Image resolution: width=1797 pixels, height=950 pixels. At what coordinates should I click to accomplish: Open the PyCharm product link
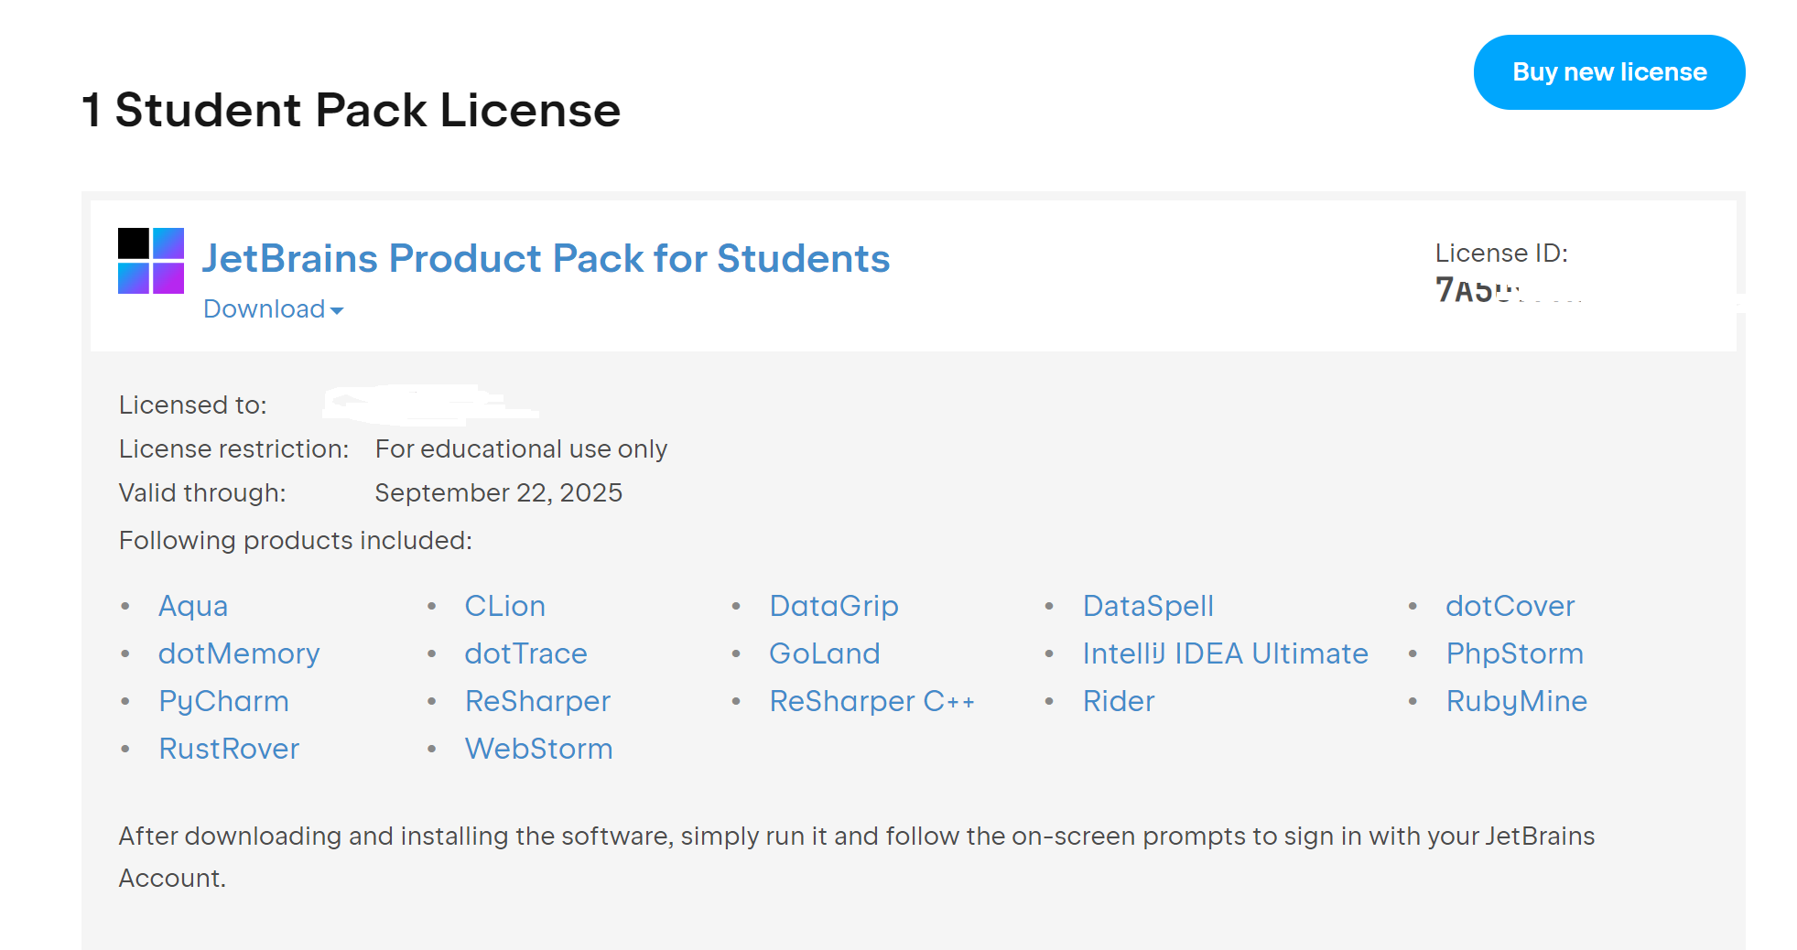tap(223, 701)
